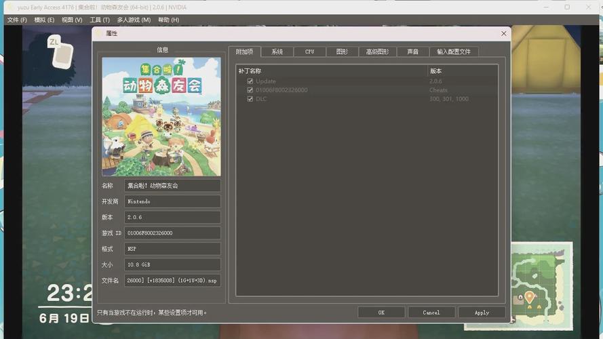Open the 图形 tab
Image resolution: width=603 pixels, height=339 pixels.
coord(342,52)
